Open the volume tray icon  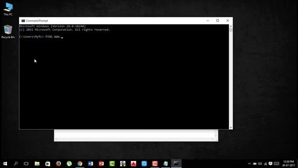tap(260, 164)
